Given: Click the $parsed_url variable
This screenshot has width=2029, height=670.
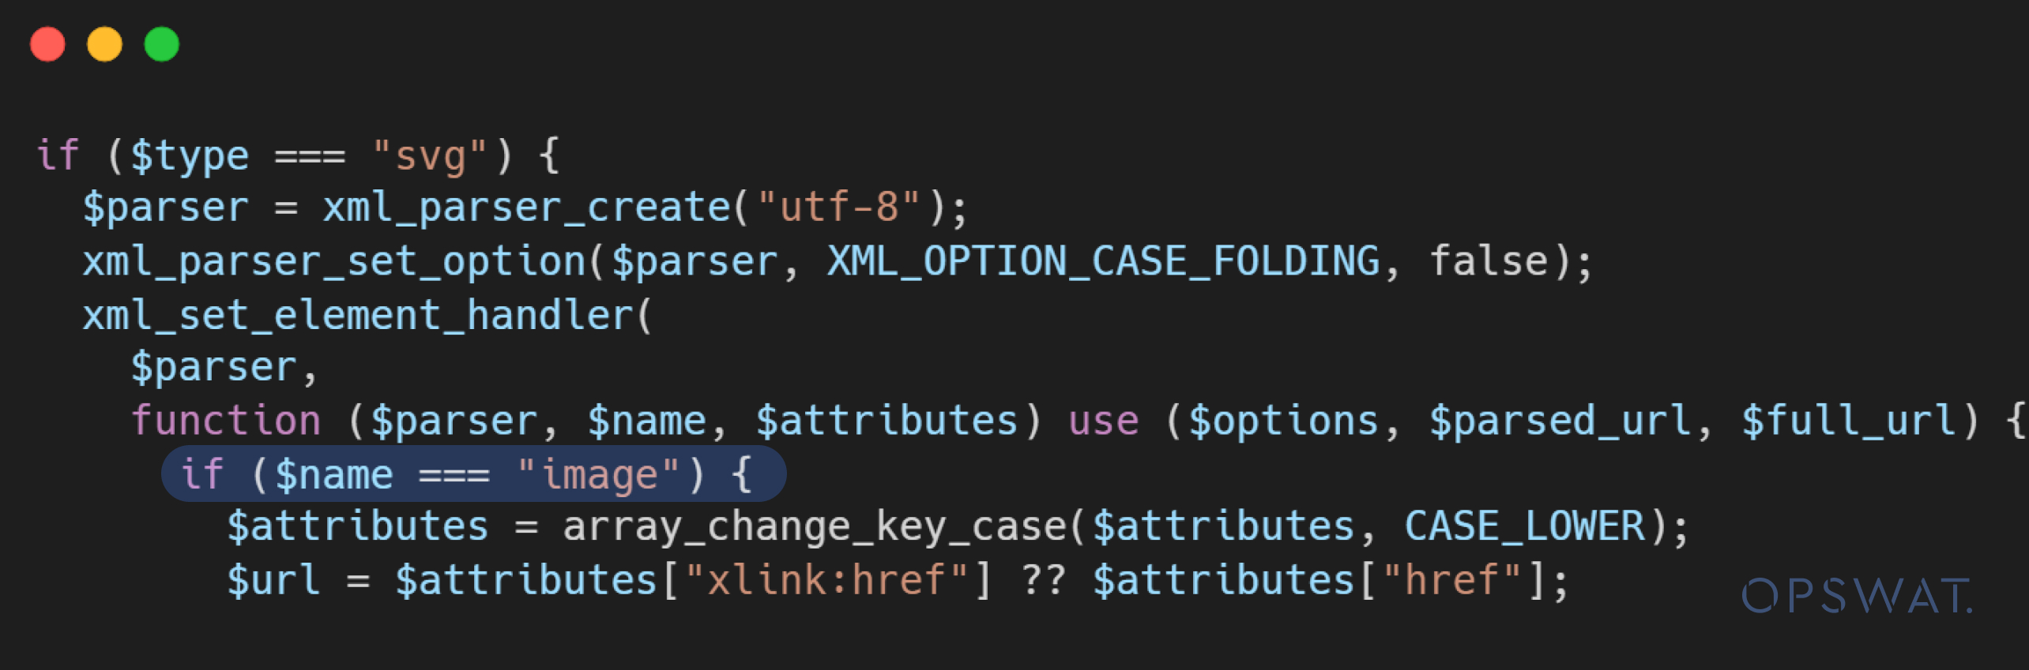Looking at the screenshot, I should (x=1560, y=420).
